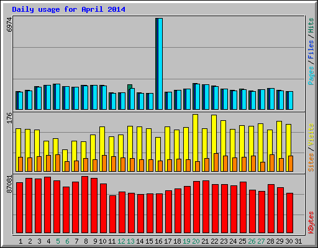Click day label 29 on the x-axis
The width and height of the screenshot is (318, 248).
(x=279, y=241)
